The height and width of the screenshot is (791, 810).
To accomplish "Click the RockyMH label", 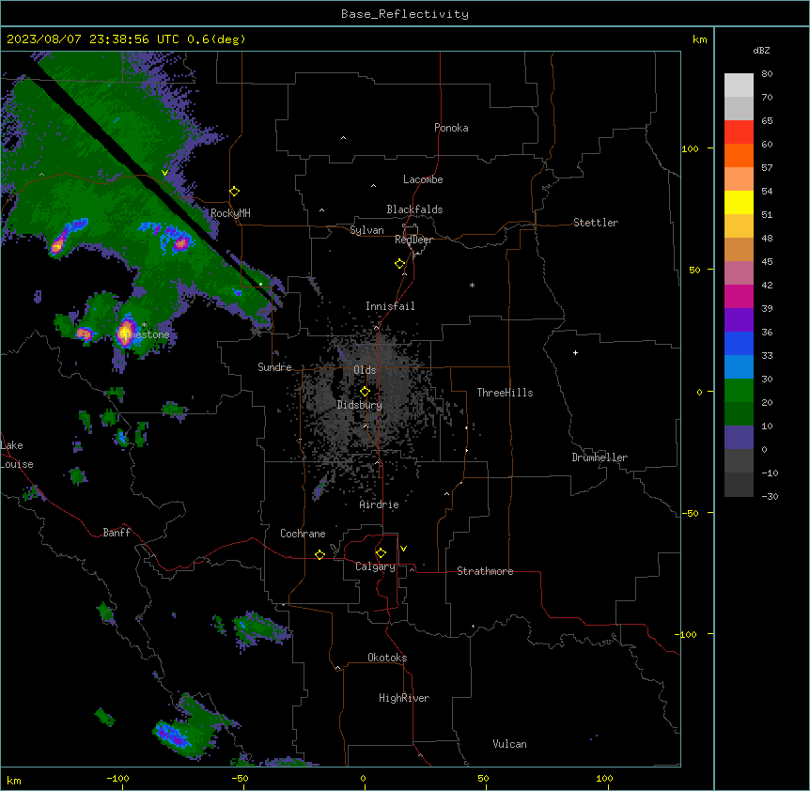I will pyautogui.click(x=230, y=213).
